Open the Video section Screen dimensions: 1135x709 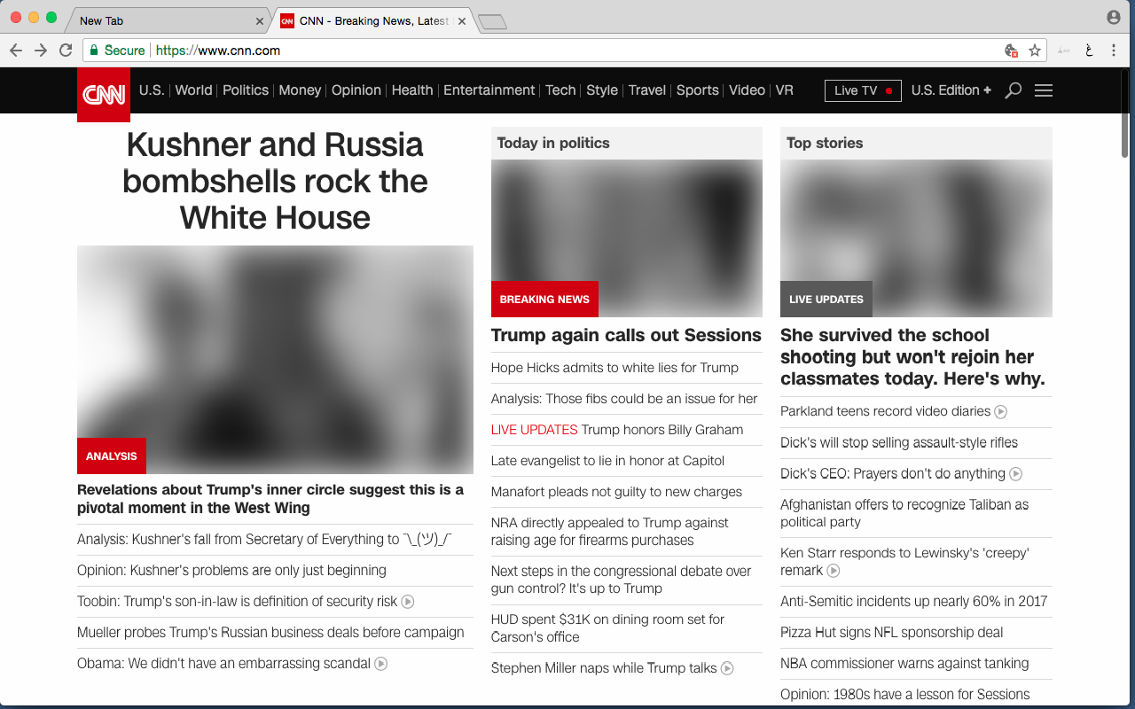coord(747,90)
